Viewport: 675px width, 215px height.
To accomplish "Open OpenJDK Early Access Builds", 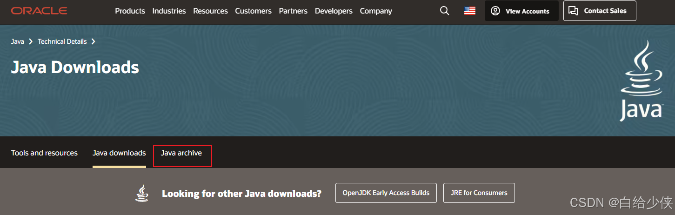I will 386,193.
